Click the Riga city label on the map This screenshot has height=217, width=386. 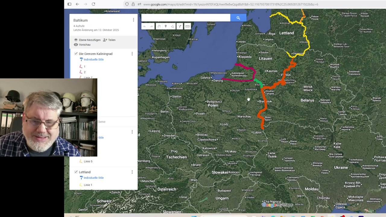[272, 34]
